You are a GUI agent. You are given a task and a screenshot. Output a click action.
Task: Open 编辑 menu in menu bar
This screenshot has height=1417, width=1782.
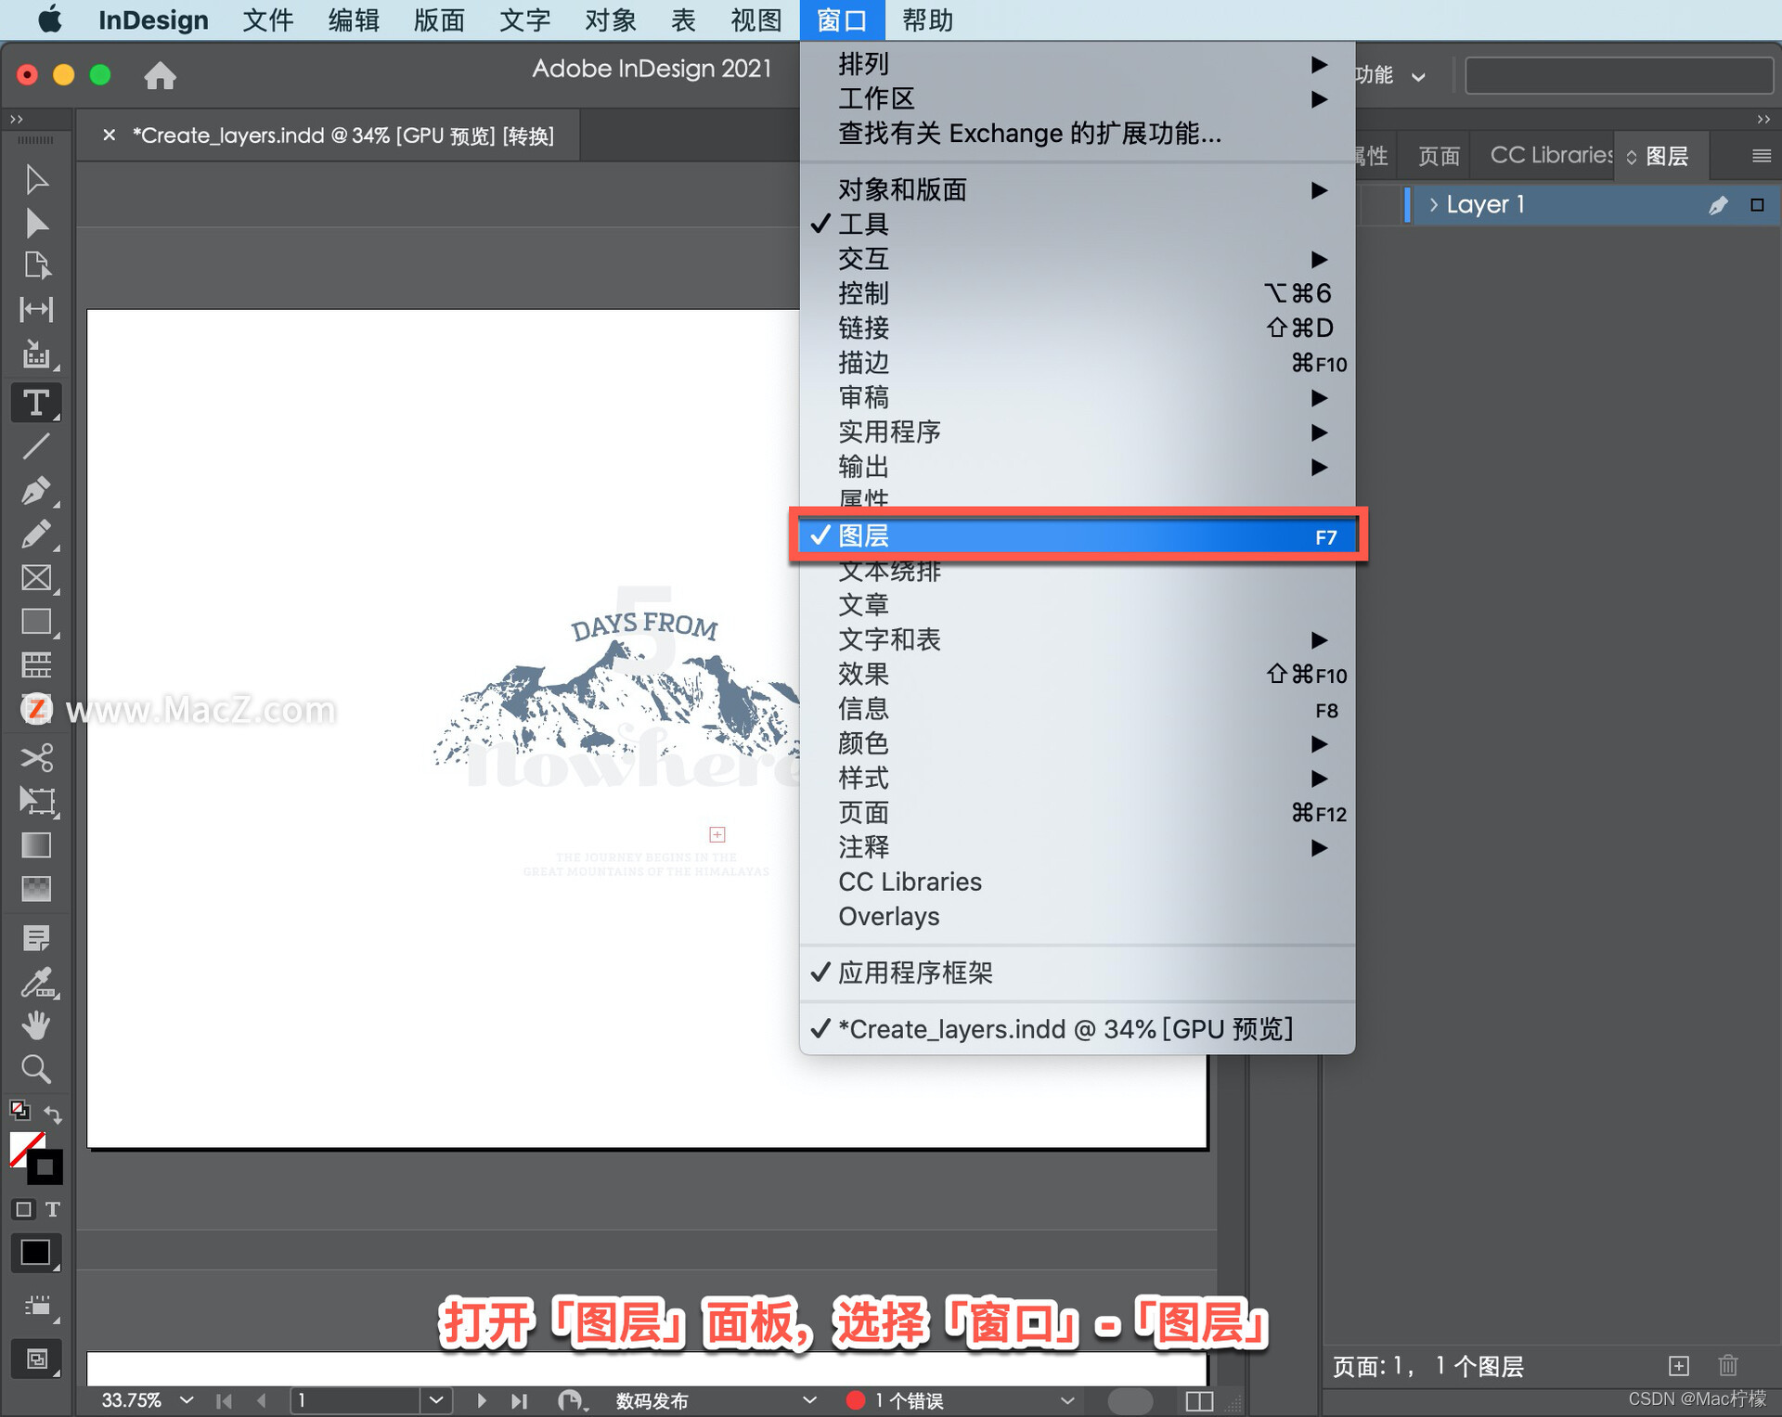(x=354, y=19)
